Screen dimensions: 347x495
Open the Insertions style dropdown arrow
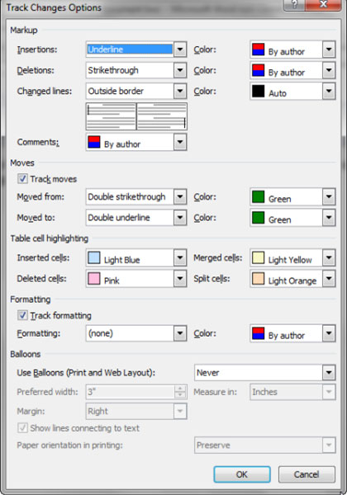coord(180,49)
